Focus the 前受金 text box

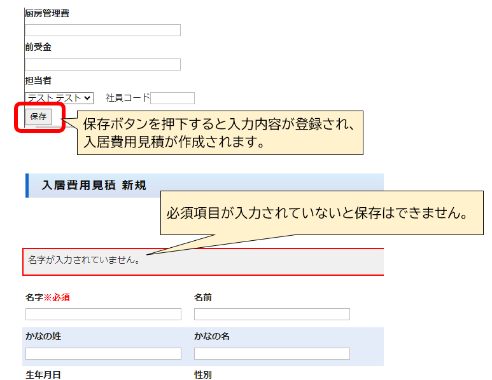pyautogui.click(x=102, y=64)
